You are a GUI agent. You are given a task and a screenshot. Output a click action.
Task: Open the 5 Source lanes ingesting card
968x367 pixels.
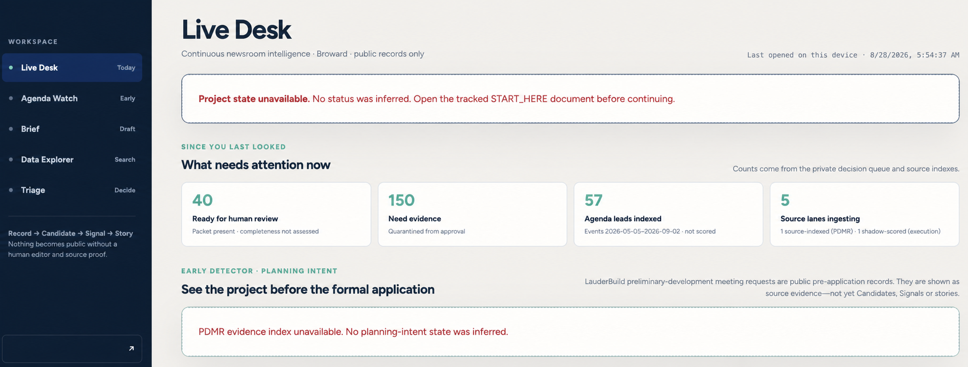[x=864, y=214]
